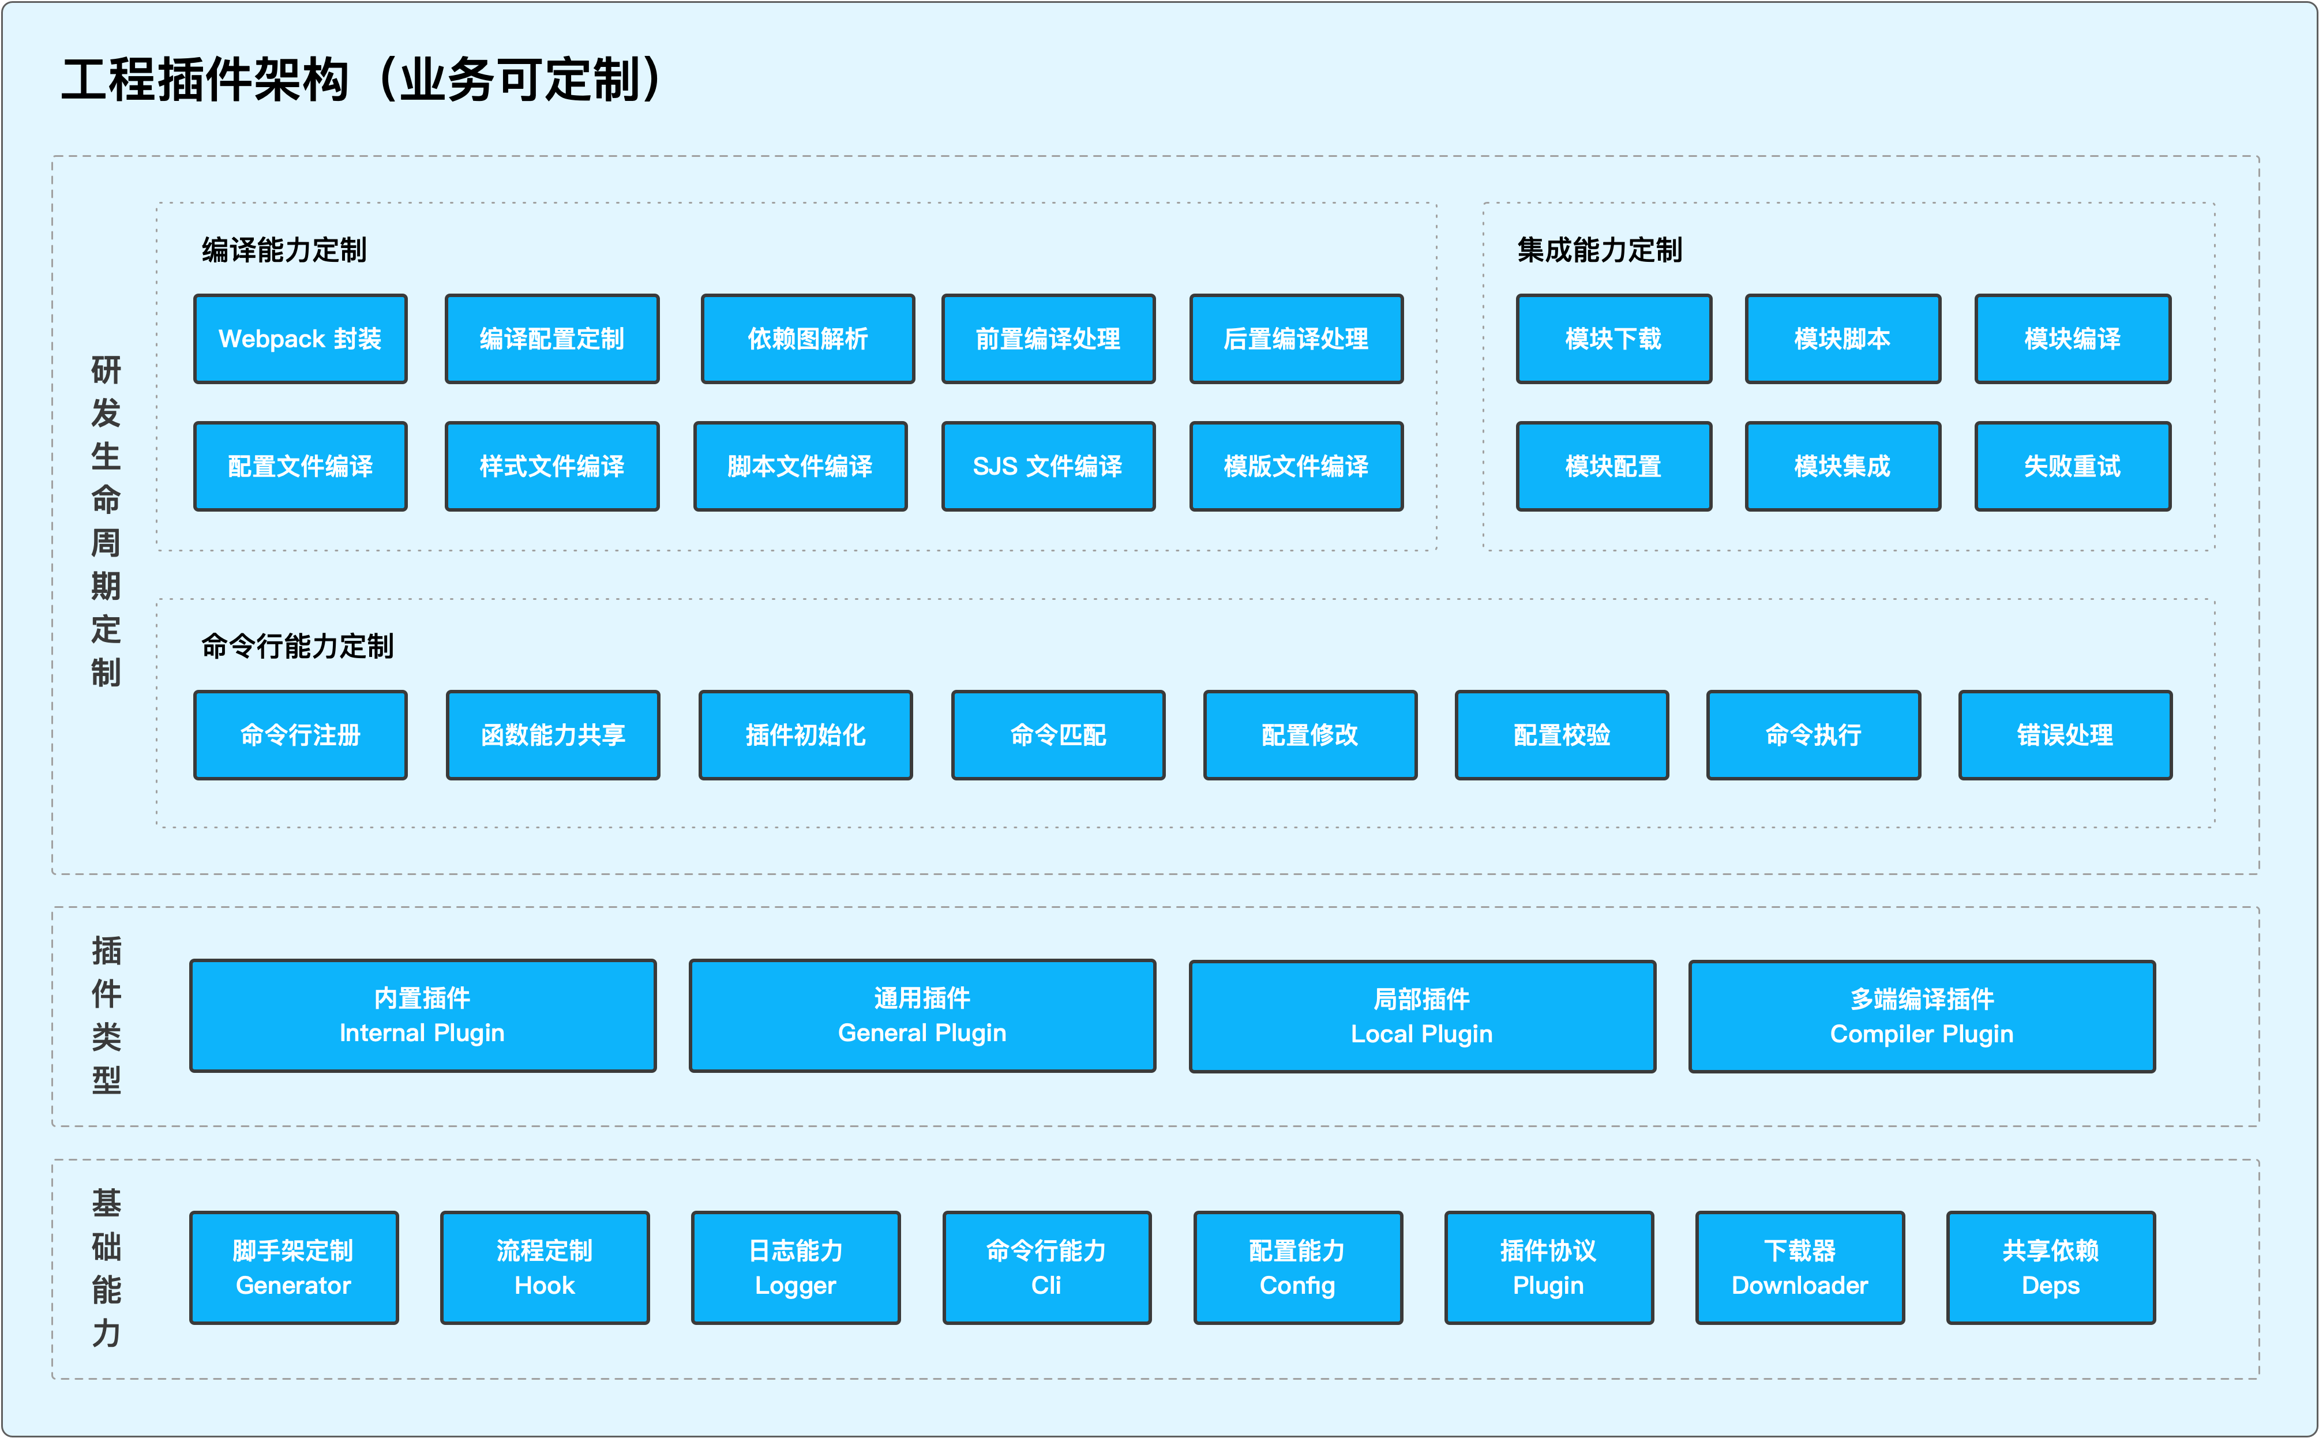This screenshot has width=2319, height=1438.
Task: Click the 函数能力共享 box
Action: [553, 735]
